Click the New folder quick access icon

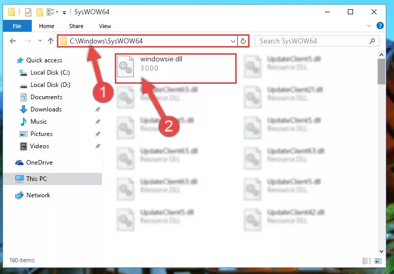tap(39, 12)
